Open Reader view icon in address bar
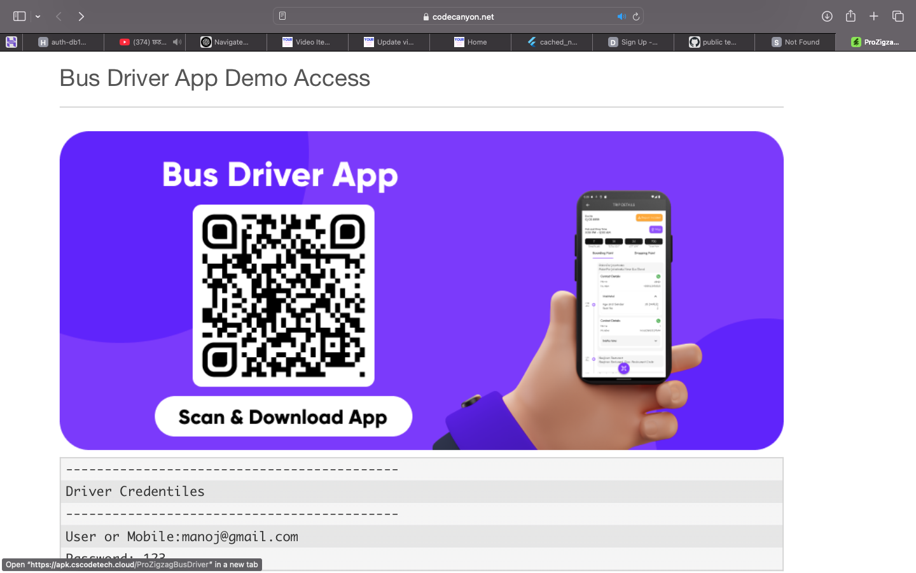Image resolution: width=916 pixels, height=573 pixels. coord(282,17)
